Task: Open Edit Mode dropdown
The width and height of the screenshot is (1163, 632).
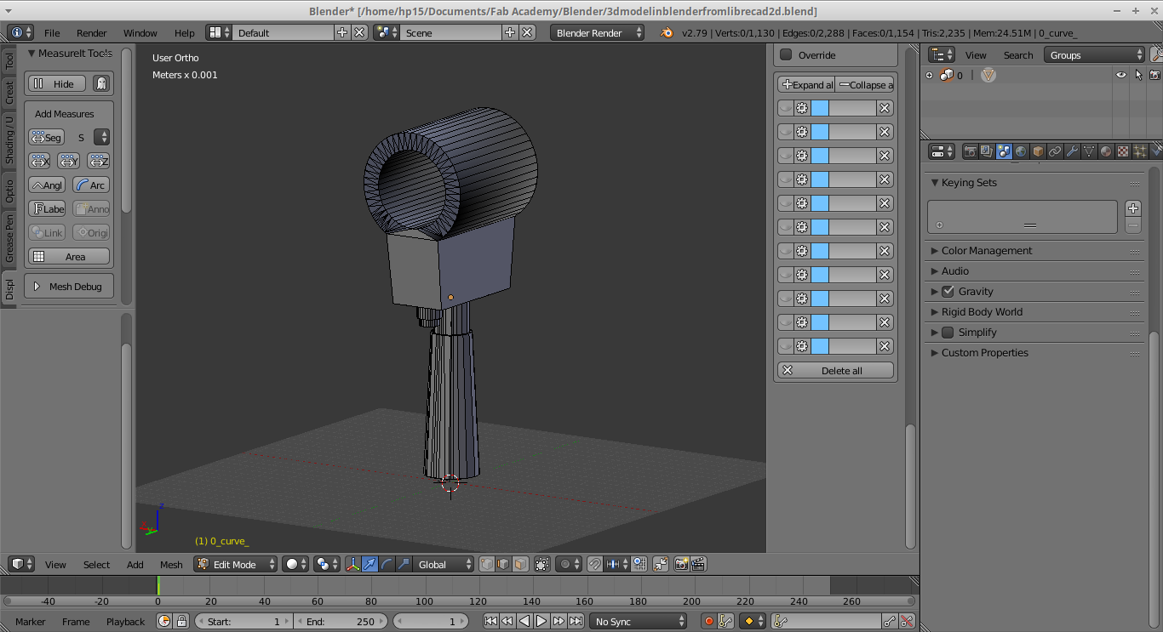Action: pyautogui.click(x=236, y=564)
